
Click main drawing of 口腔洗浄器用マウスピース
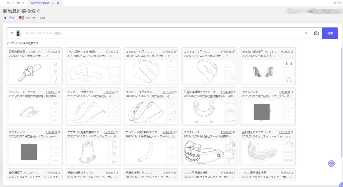204,112
